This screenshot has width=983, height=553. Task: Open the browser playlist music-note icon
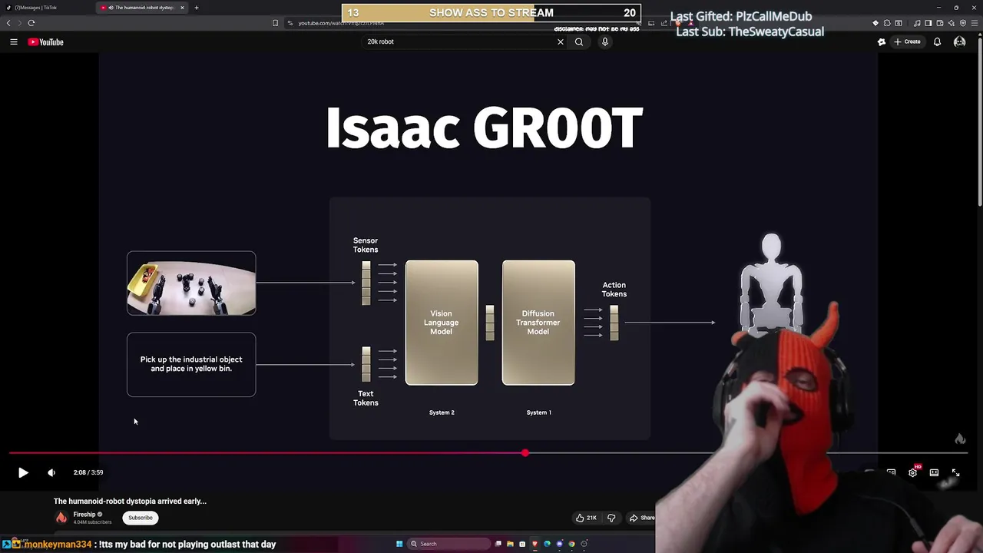(x=917, y=23)
